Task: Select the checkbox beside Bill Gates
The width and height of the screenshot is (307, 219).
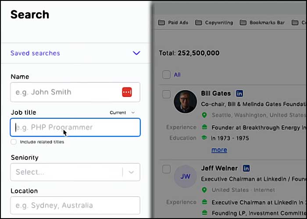Action: tap(166, 94)
